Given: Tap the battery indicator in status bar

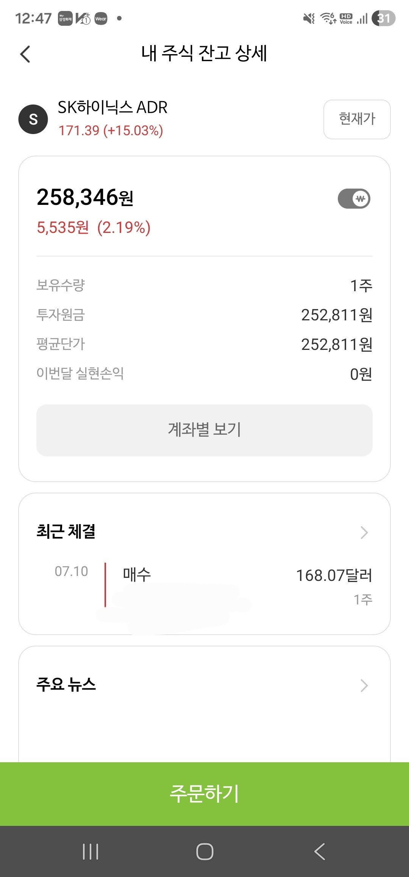Looking at the screenshot, I should point(383,18).
